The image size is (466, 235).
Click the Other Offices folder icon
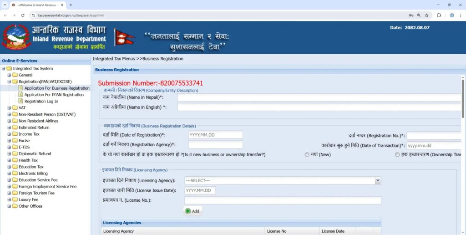pyautogui.click(x=15, y=206)
